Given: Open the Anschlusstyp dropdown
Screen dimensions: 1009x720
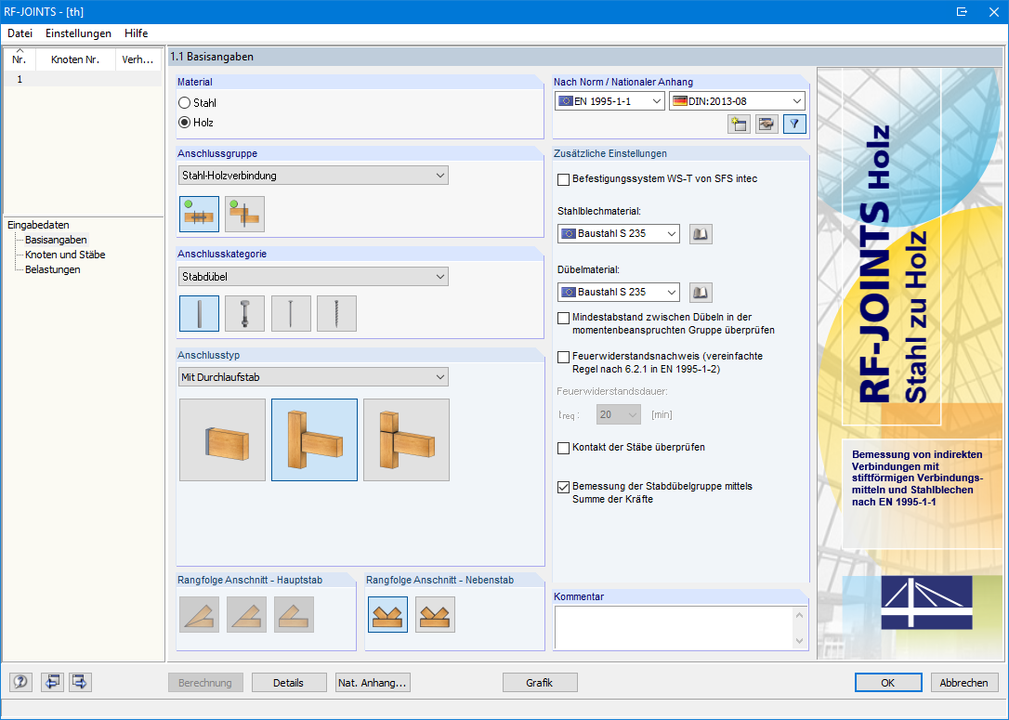Looking at the screenshot, I should coord(313,376).
